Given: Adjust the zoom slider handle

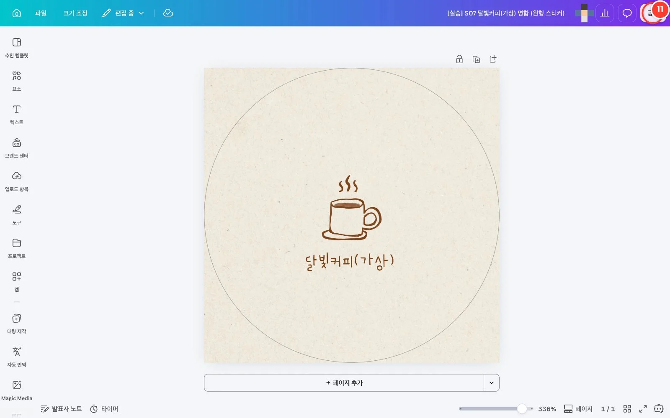Looking at the screenshot, I should pyautogui.click(x=522, y=409).
